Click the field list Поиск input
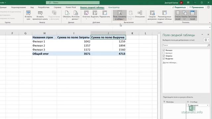Image resolution: width=212 pixels, height=119 pixels. tap(185, 45)
